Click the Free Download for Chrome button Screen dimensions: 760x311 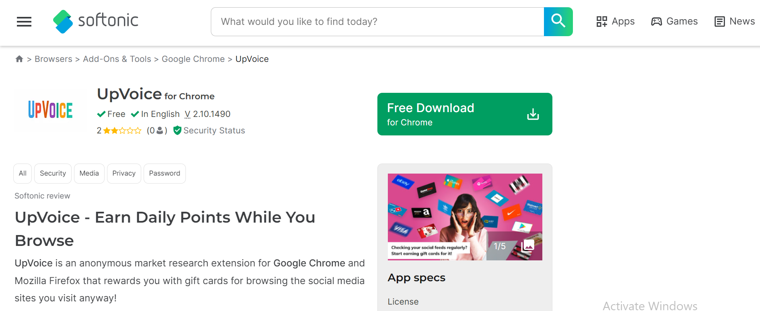[465, 114]
